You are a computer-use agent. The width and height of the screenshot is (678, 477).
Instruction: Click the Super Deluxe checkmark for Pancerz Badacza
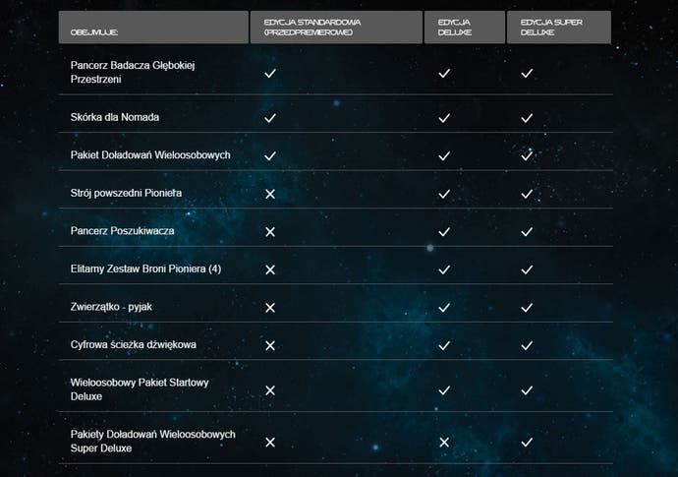tap(527, 73)
